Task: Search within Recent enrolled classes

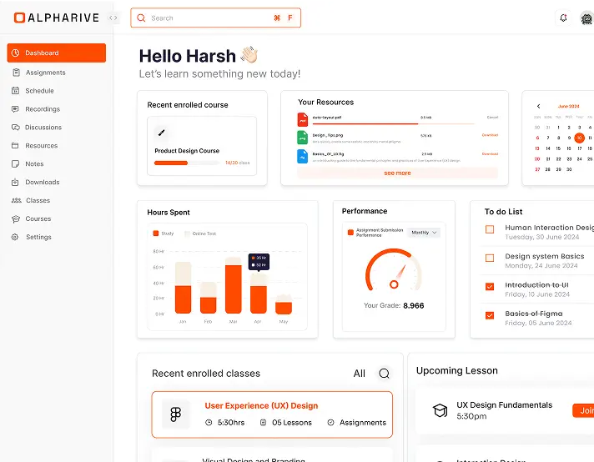Action: (x=384, y=374)
